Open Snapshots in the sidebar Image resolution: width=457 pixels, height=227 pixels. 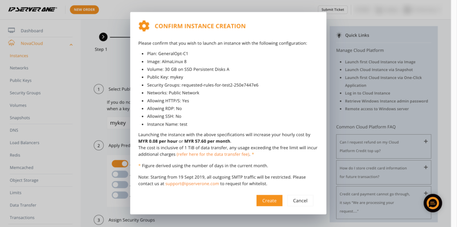[x=20, y=118]
